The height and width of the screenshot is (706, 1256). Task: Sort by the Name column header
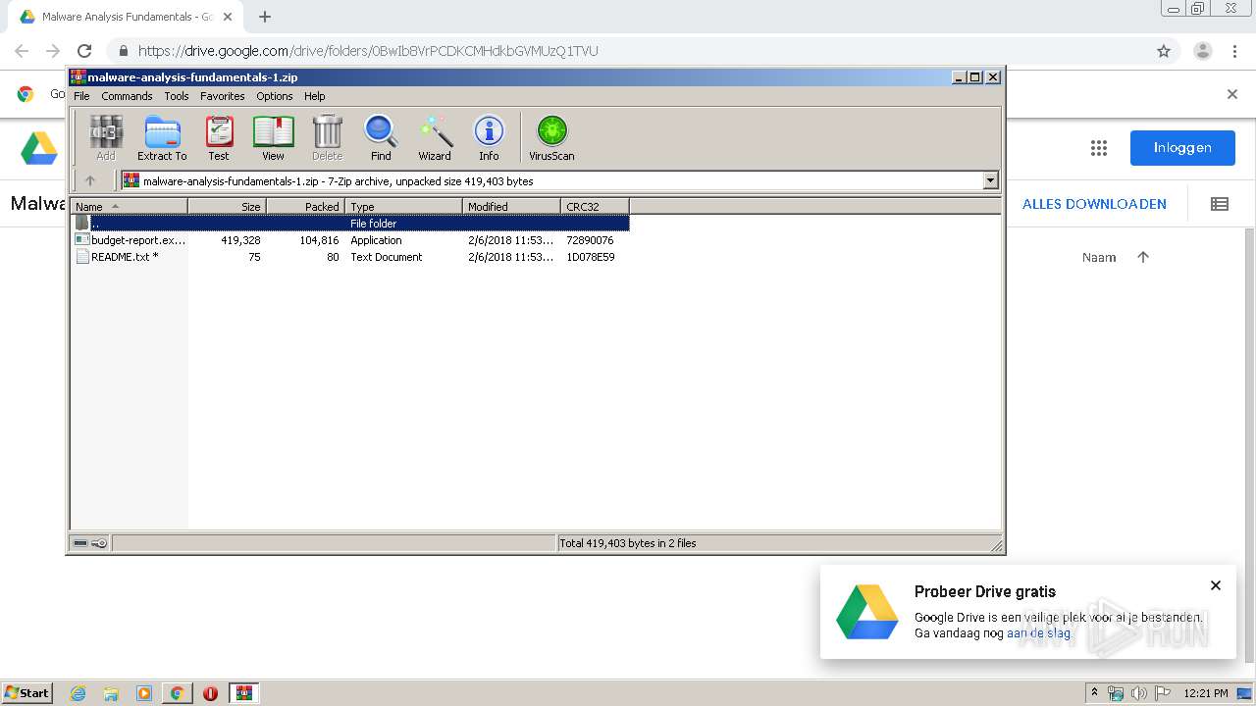129,206
